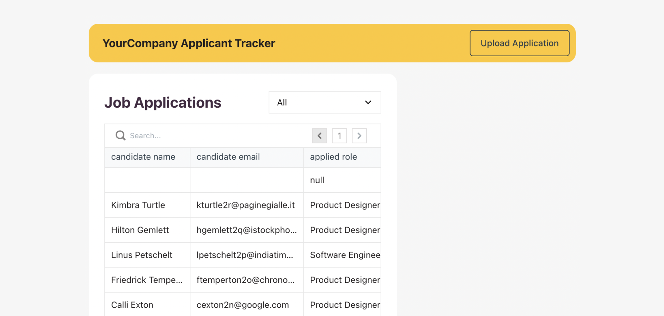This screenshot has height=316, width=664.
Task: Click kturtle2r@paginegialle.it email cell
Action: (247, 205)
